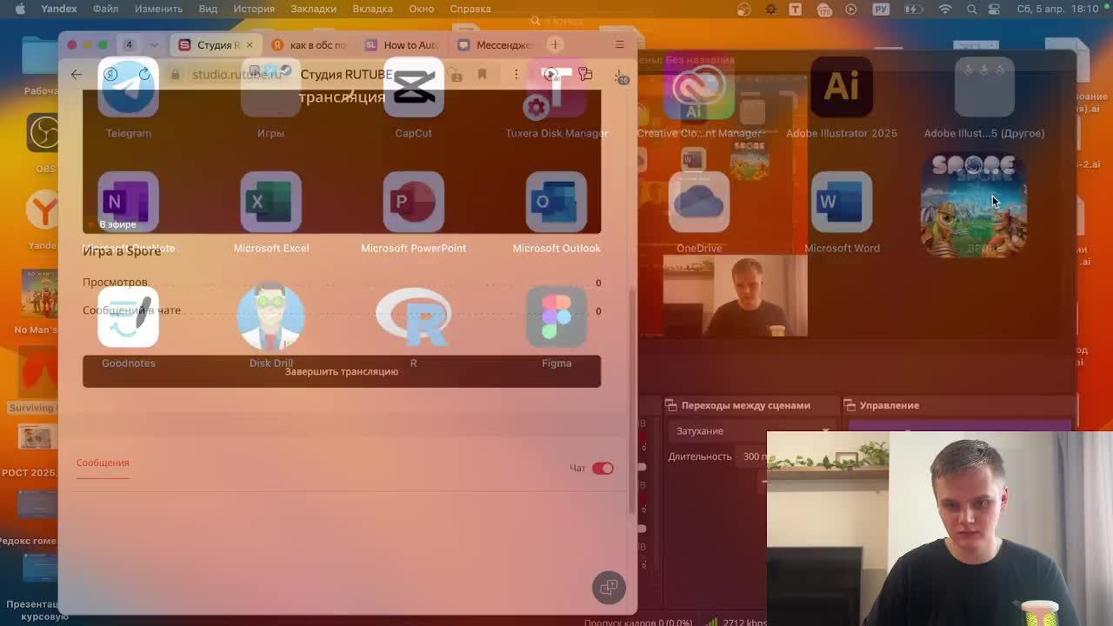
Task: Click the Управление panel header in OBS
Action: pos(889,405)
